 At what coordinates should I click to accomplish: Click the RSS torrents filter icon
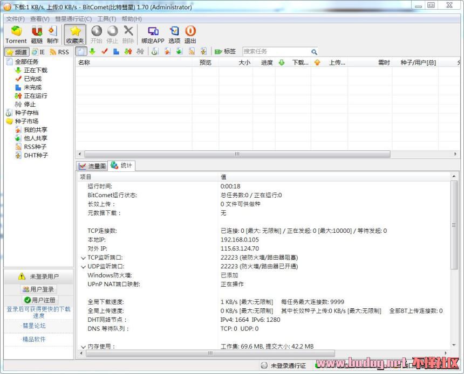point(192,51)
